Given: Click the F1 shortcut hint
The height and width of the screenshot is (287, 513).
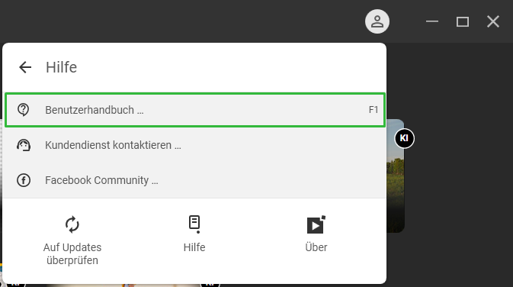Looking at the screenshot, I should [374, 109].
